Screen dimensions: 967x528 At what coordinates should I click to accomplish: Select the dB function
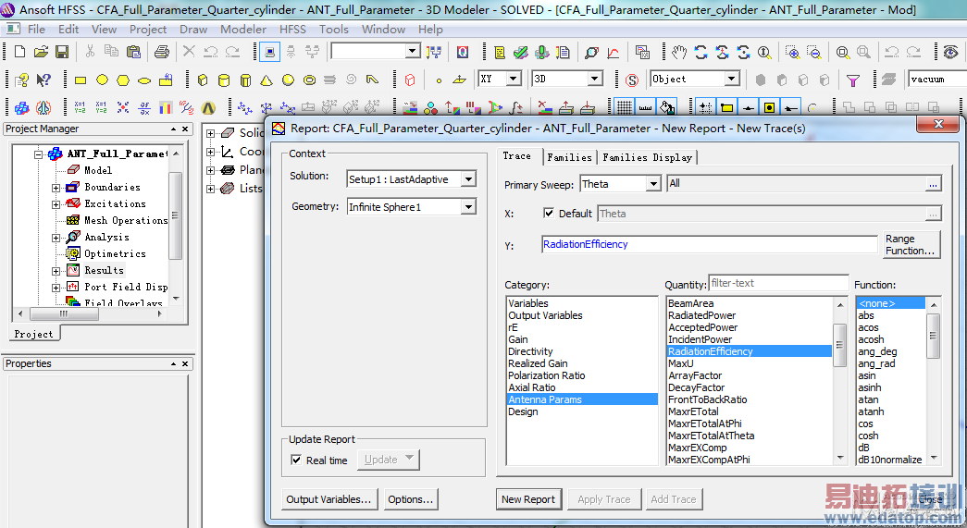[x=863, y=448]
